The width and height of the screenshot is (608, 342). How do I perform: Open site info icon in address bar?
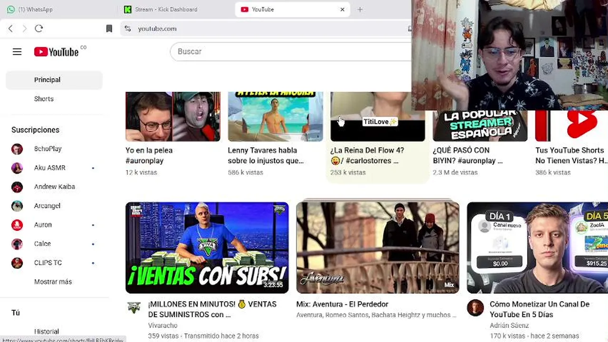click(x=127, y=28)
